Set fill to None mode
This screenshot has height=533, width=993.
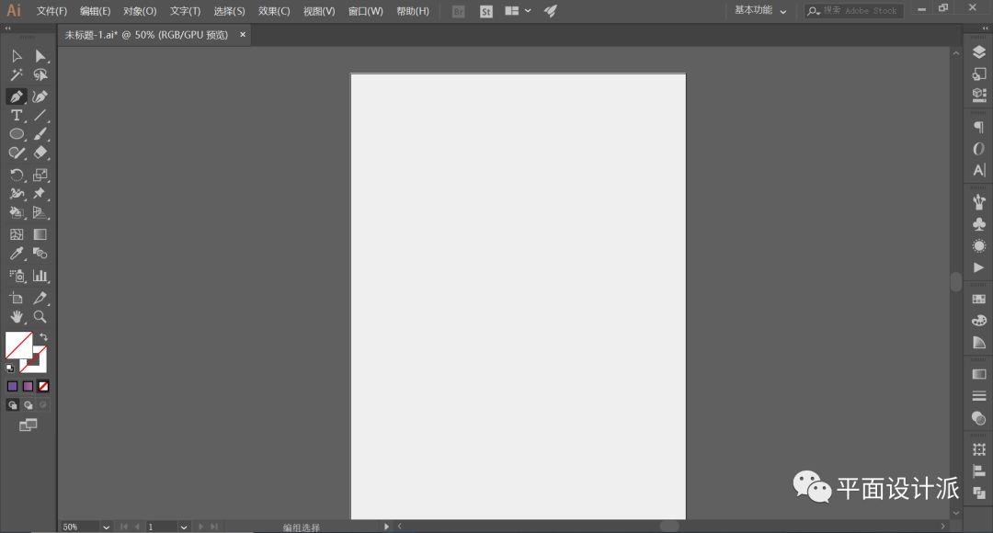[x=43, y=387]
